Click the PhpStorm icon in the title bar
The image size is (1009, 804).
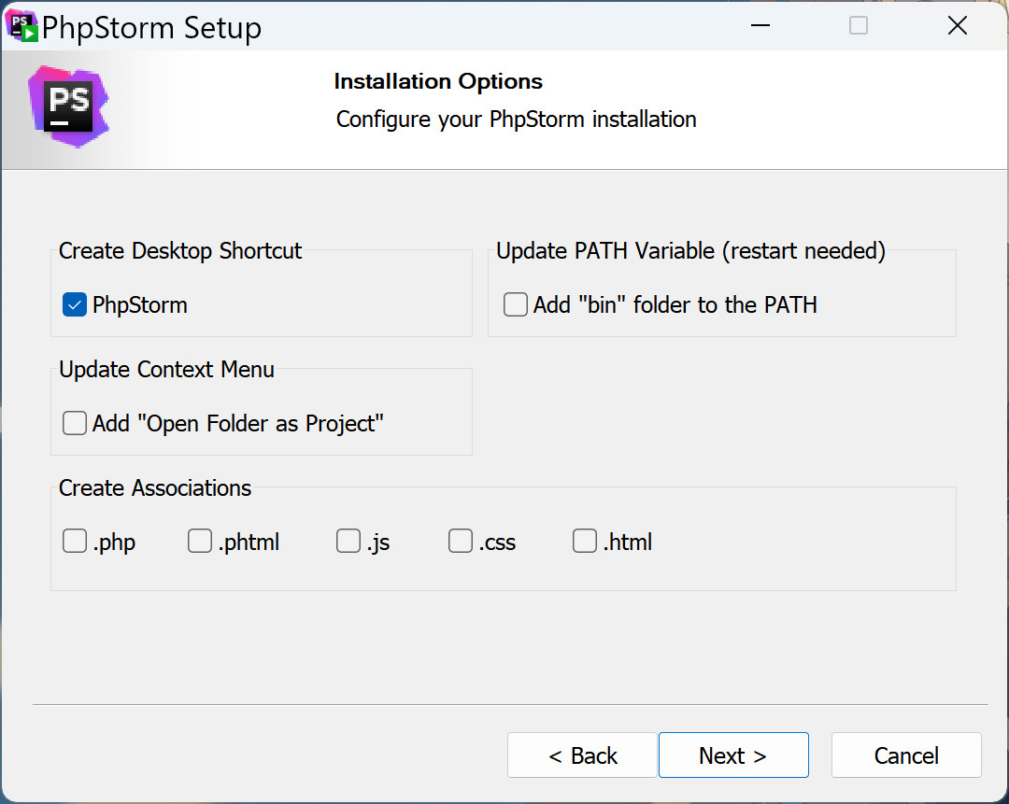click(22, 27)
